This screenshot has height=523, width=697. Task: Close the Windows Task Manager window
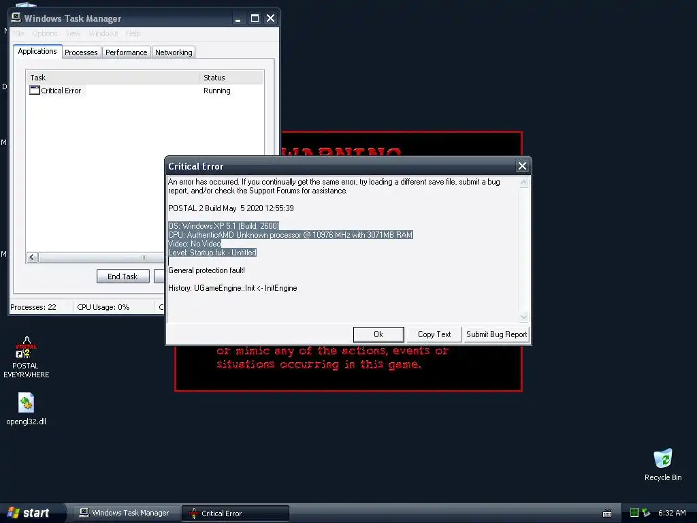(270, 18)
